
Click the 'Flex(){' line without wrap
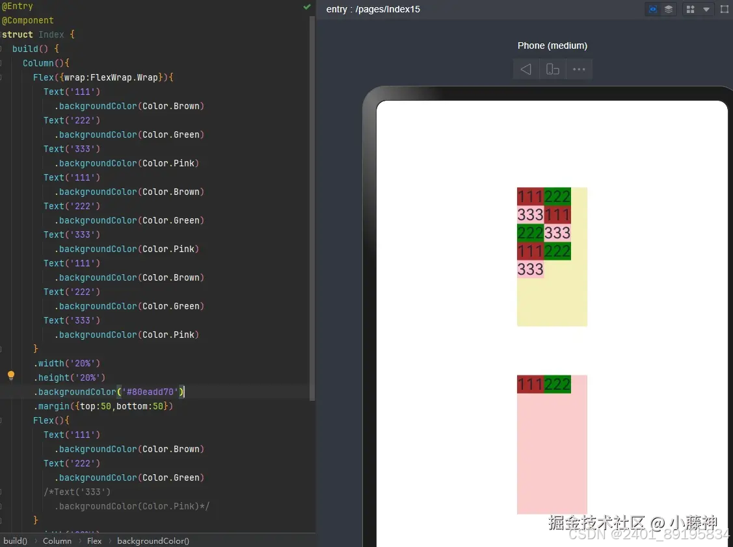coord(51,420)
